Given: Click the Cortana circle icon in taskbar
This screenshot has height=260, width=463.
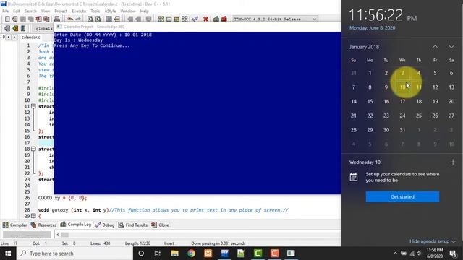Looking at the screenshot, I should coord(141,253).
